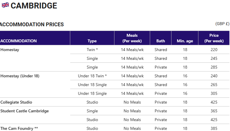Select The Cam Foundry ** row label

19,128
